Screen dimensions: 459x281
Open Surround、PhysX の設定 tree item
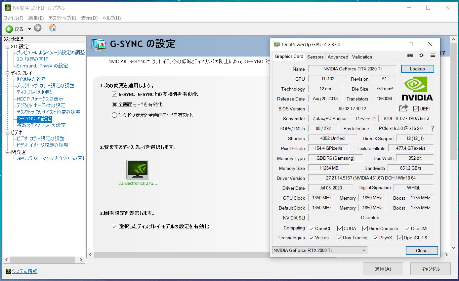42,66
